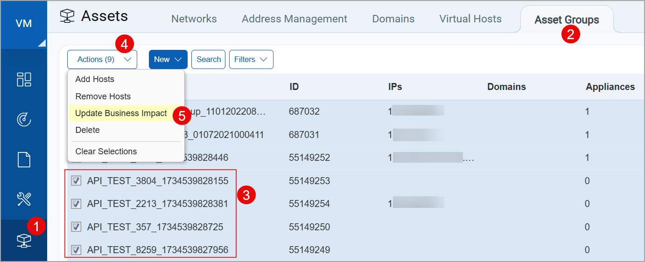This screenshot has height=262, width=645.
Task: Switch to the Domains tab
Action: [393, 19]
